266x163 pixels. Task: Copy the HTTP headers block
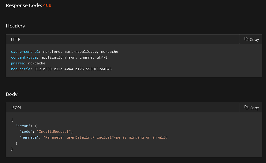point(251,39)
